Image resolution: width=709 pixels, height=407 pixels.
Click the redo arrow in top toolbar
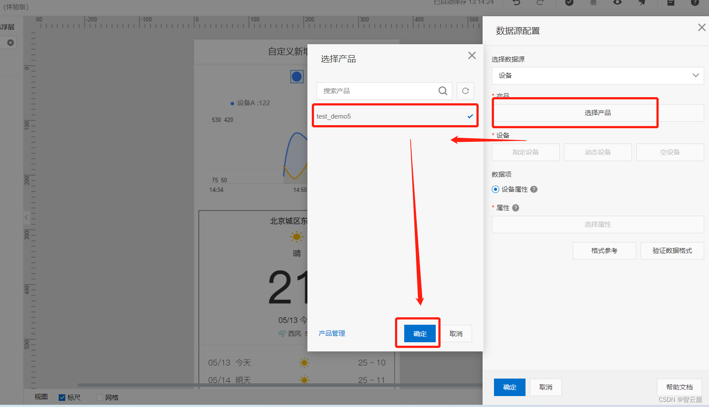coord(540,2)
